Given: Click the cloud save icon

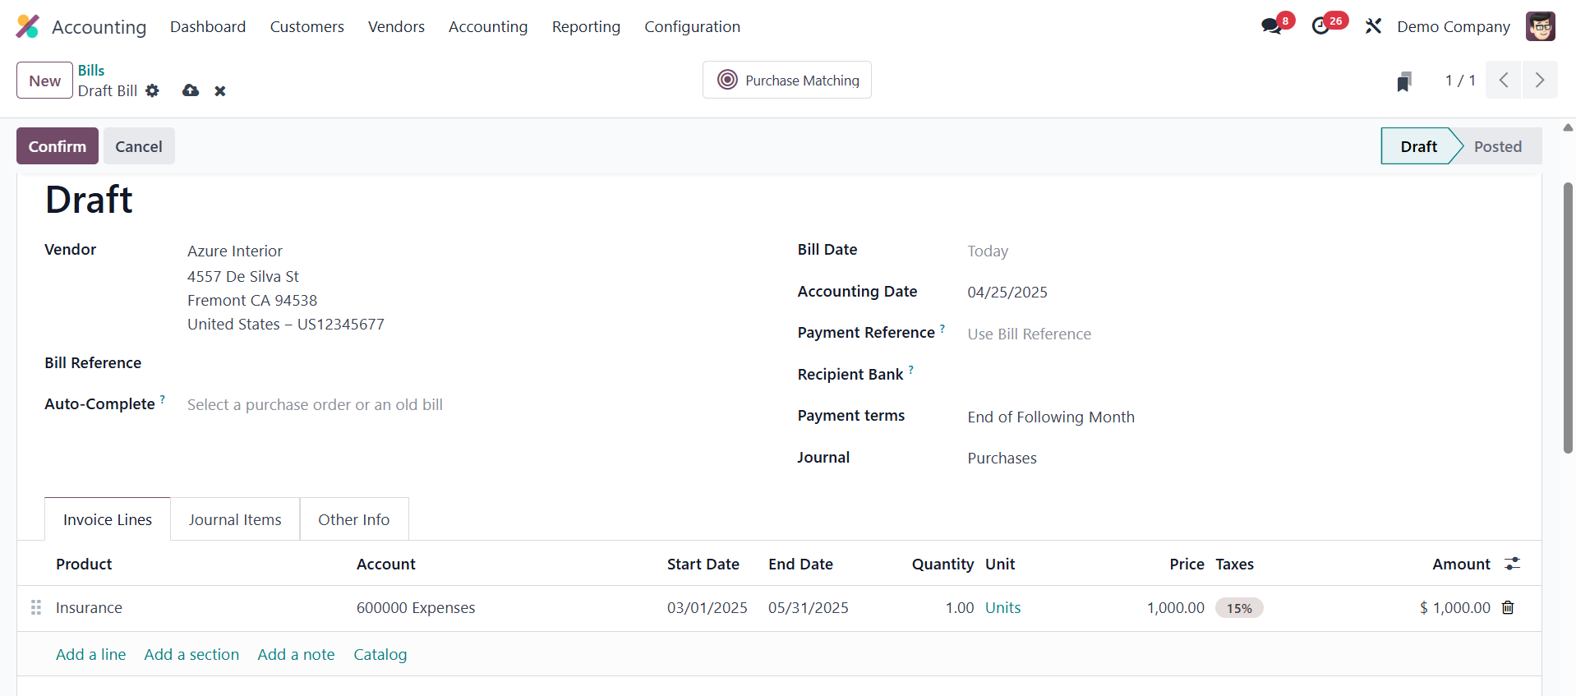Looking at the screenshot, I should pyautogui.click(x=191, y=90).
